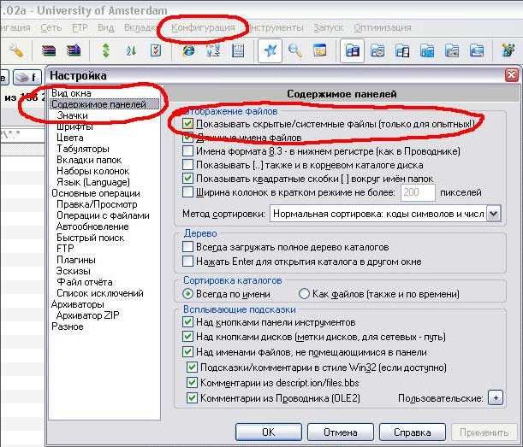Close the Настройка dialog with red X
Viewport: 523px width, 447px height.
(x=511, y=75)
